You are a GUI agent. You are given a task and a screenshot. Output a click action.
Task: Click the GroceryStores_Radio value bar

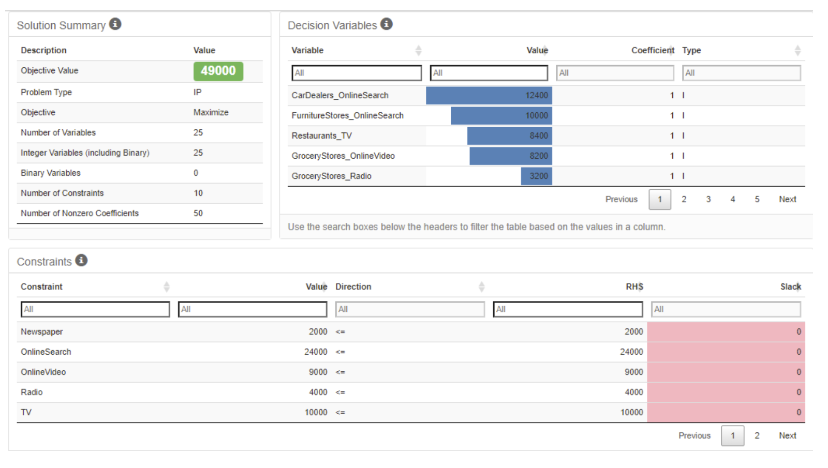(537, 176)
